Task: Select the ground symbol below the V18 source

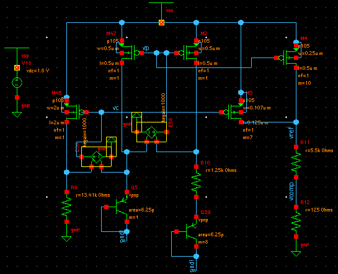Action: [17, 114]
